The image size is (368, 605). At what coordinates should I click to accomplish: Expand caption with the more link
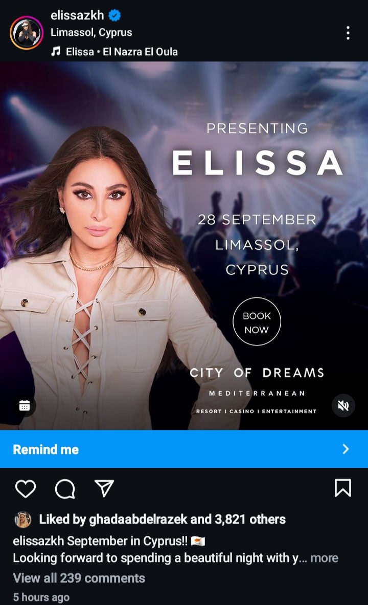tap(324, 558)
